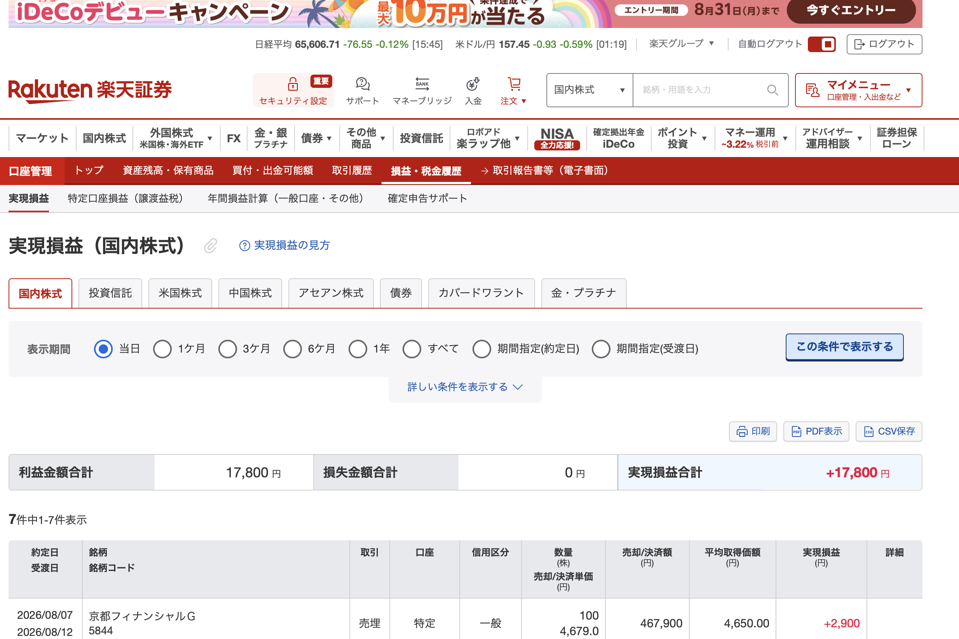Click the CSV保存 button

click(x=889, y=431)
